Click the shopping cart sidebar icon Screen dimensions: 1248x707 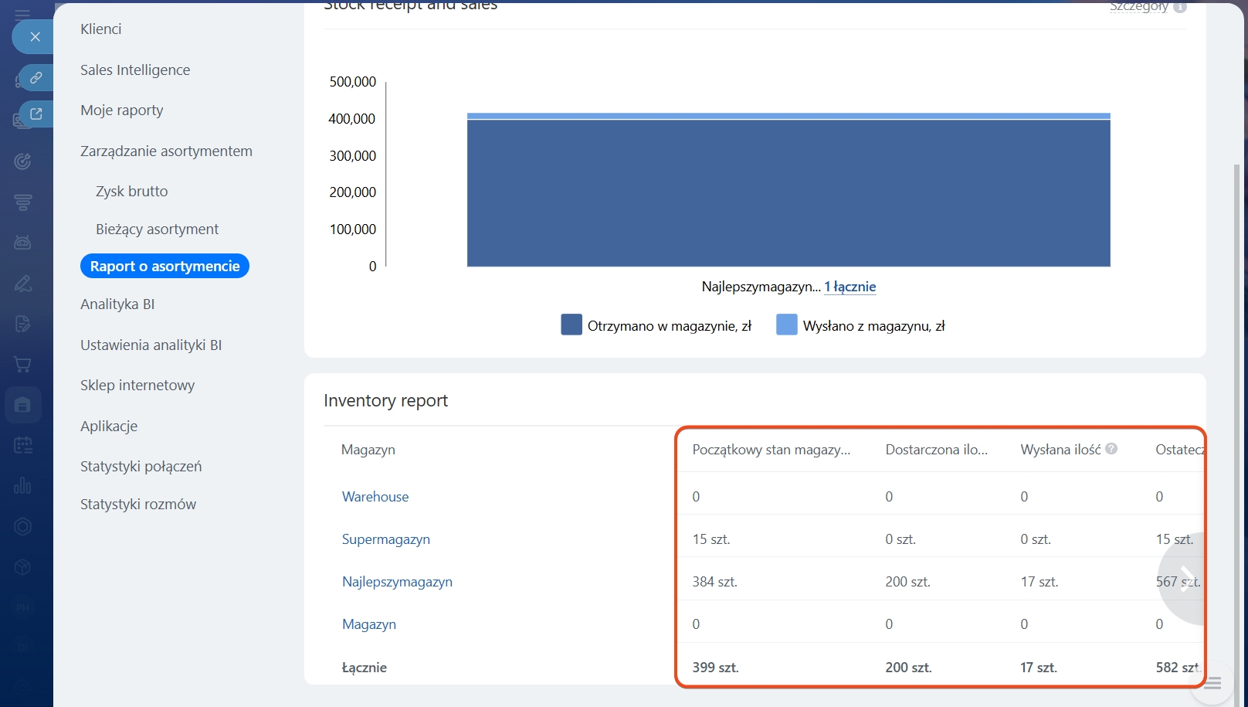22,364
